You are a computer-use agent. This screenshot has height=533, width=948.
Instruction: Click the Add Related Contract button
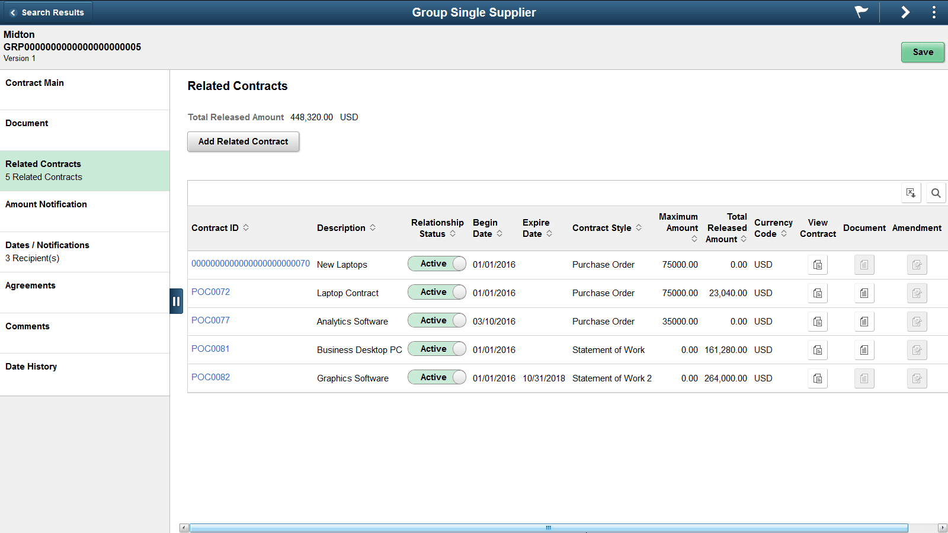pos(243,142)
